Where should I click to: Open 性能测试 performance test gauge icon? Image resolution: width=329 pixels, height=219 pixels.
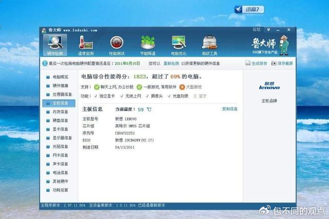[117, 45]
